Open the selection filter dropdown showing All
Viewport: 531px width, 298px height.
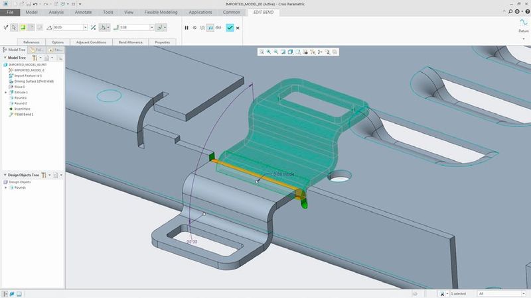point(501,293)
